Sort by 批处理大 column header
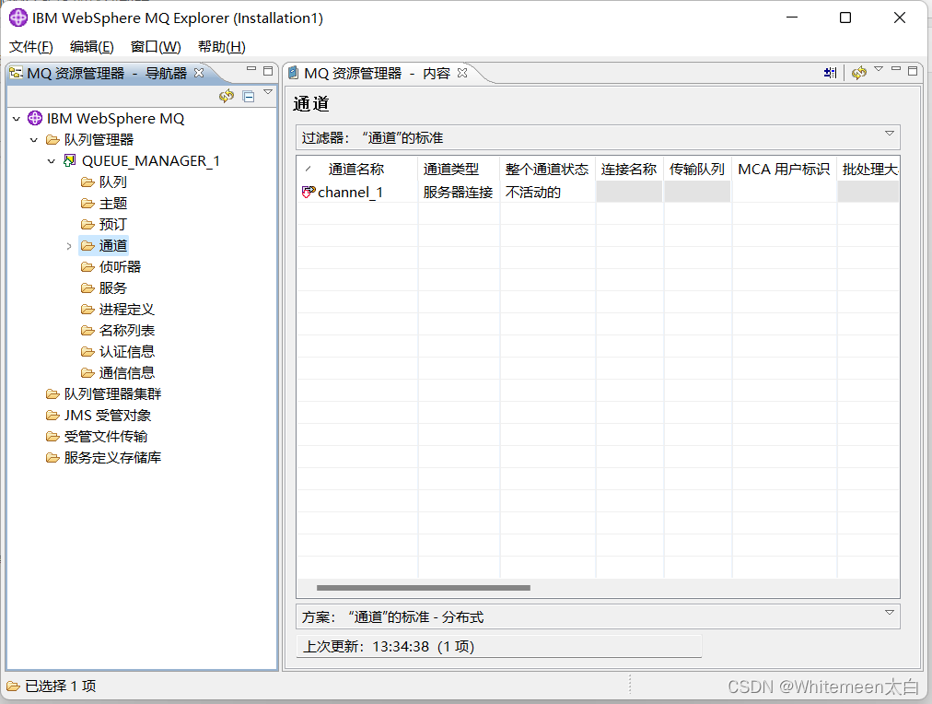Image resolution: width=932 pixels, height=704 pixels. (869, 170)
